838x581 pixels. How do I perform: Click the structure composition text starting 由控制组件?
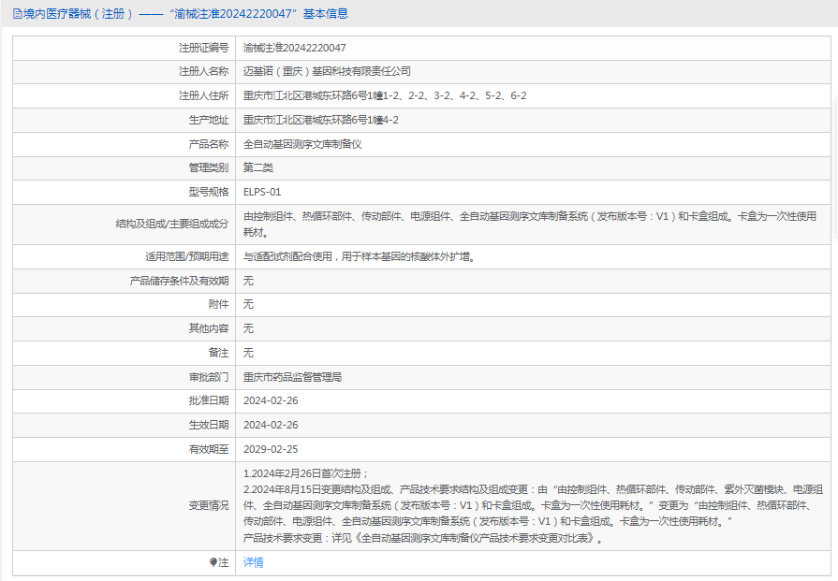click(x=530, y=225)
